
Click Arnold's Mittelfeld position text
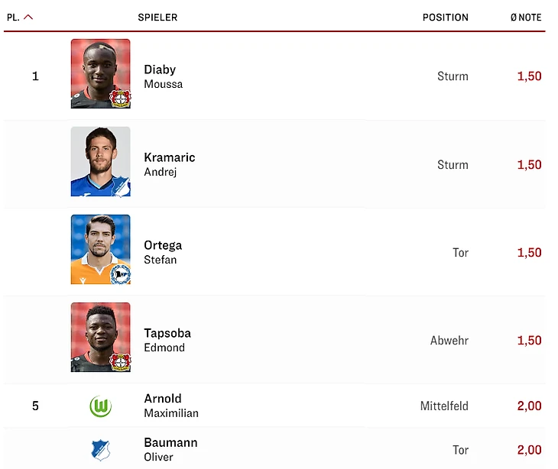coord(444,406)
